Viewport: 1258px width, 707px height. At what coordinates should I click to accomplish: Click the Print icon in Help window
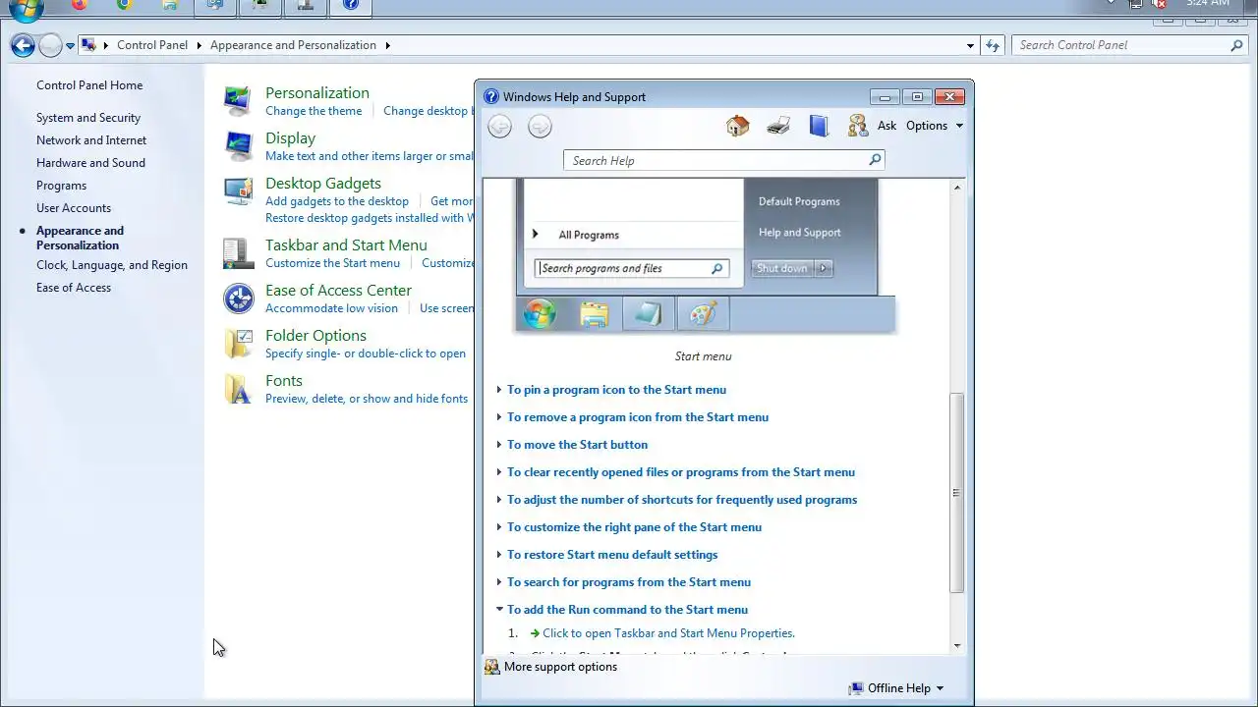(778, 126)
